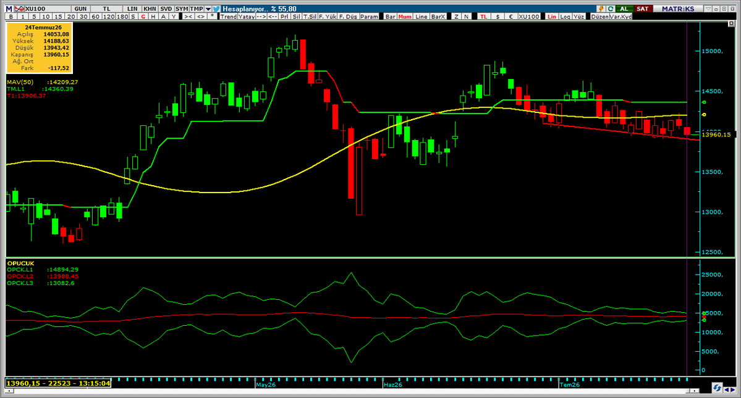
Task: Click the green C refresh icon
Action: (x=611, y=9)
